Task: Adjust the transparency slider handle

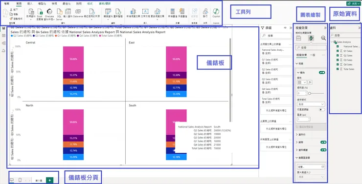Action: [310, 93]
